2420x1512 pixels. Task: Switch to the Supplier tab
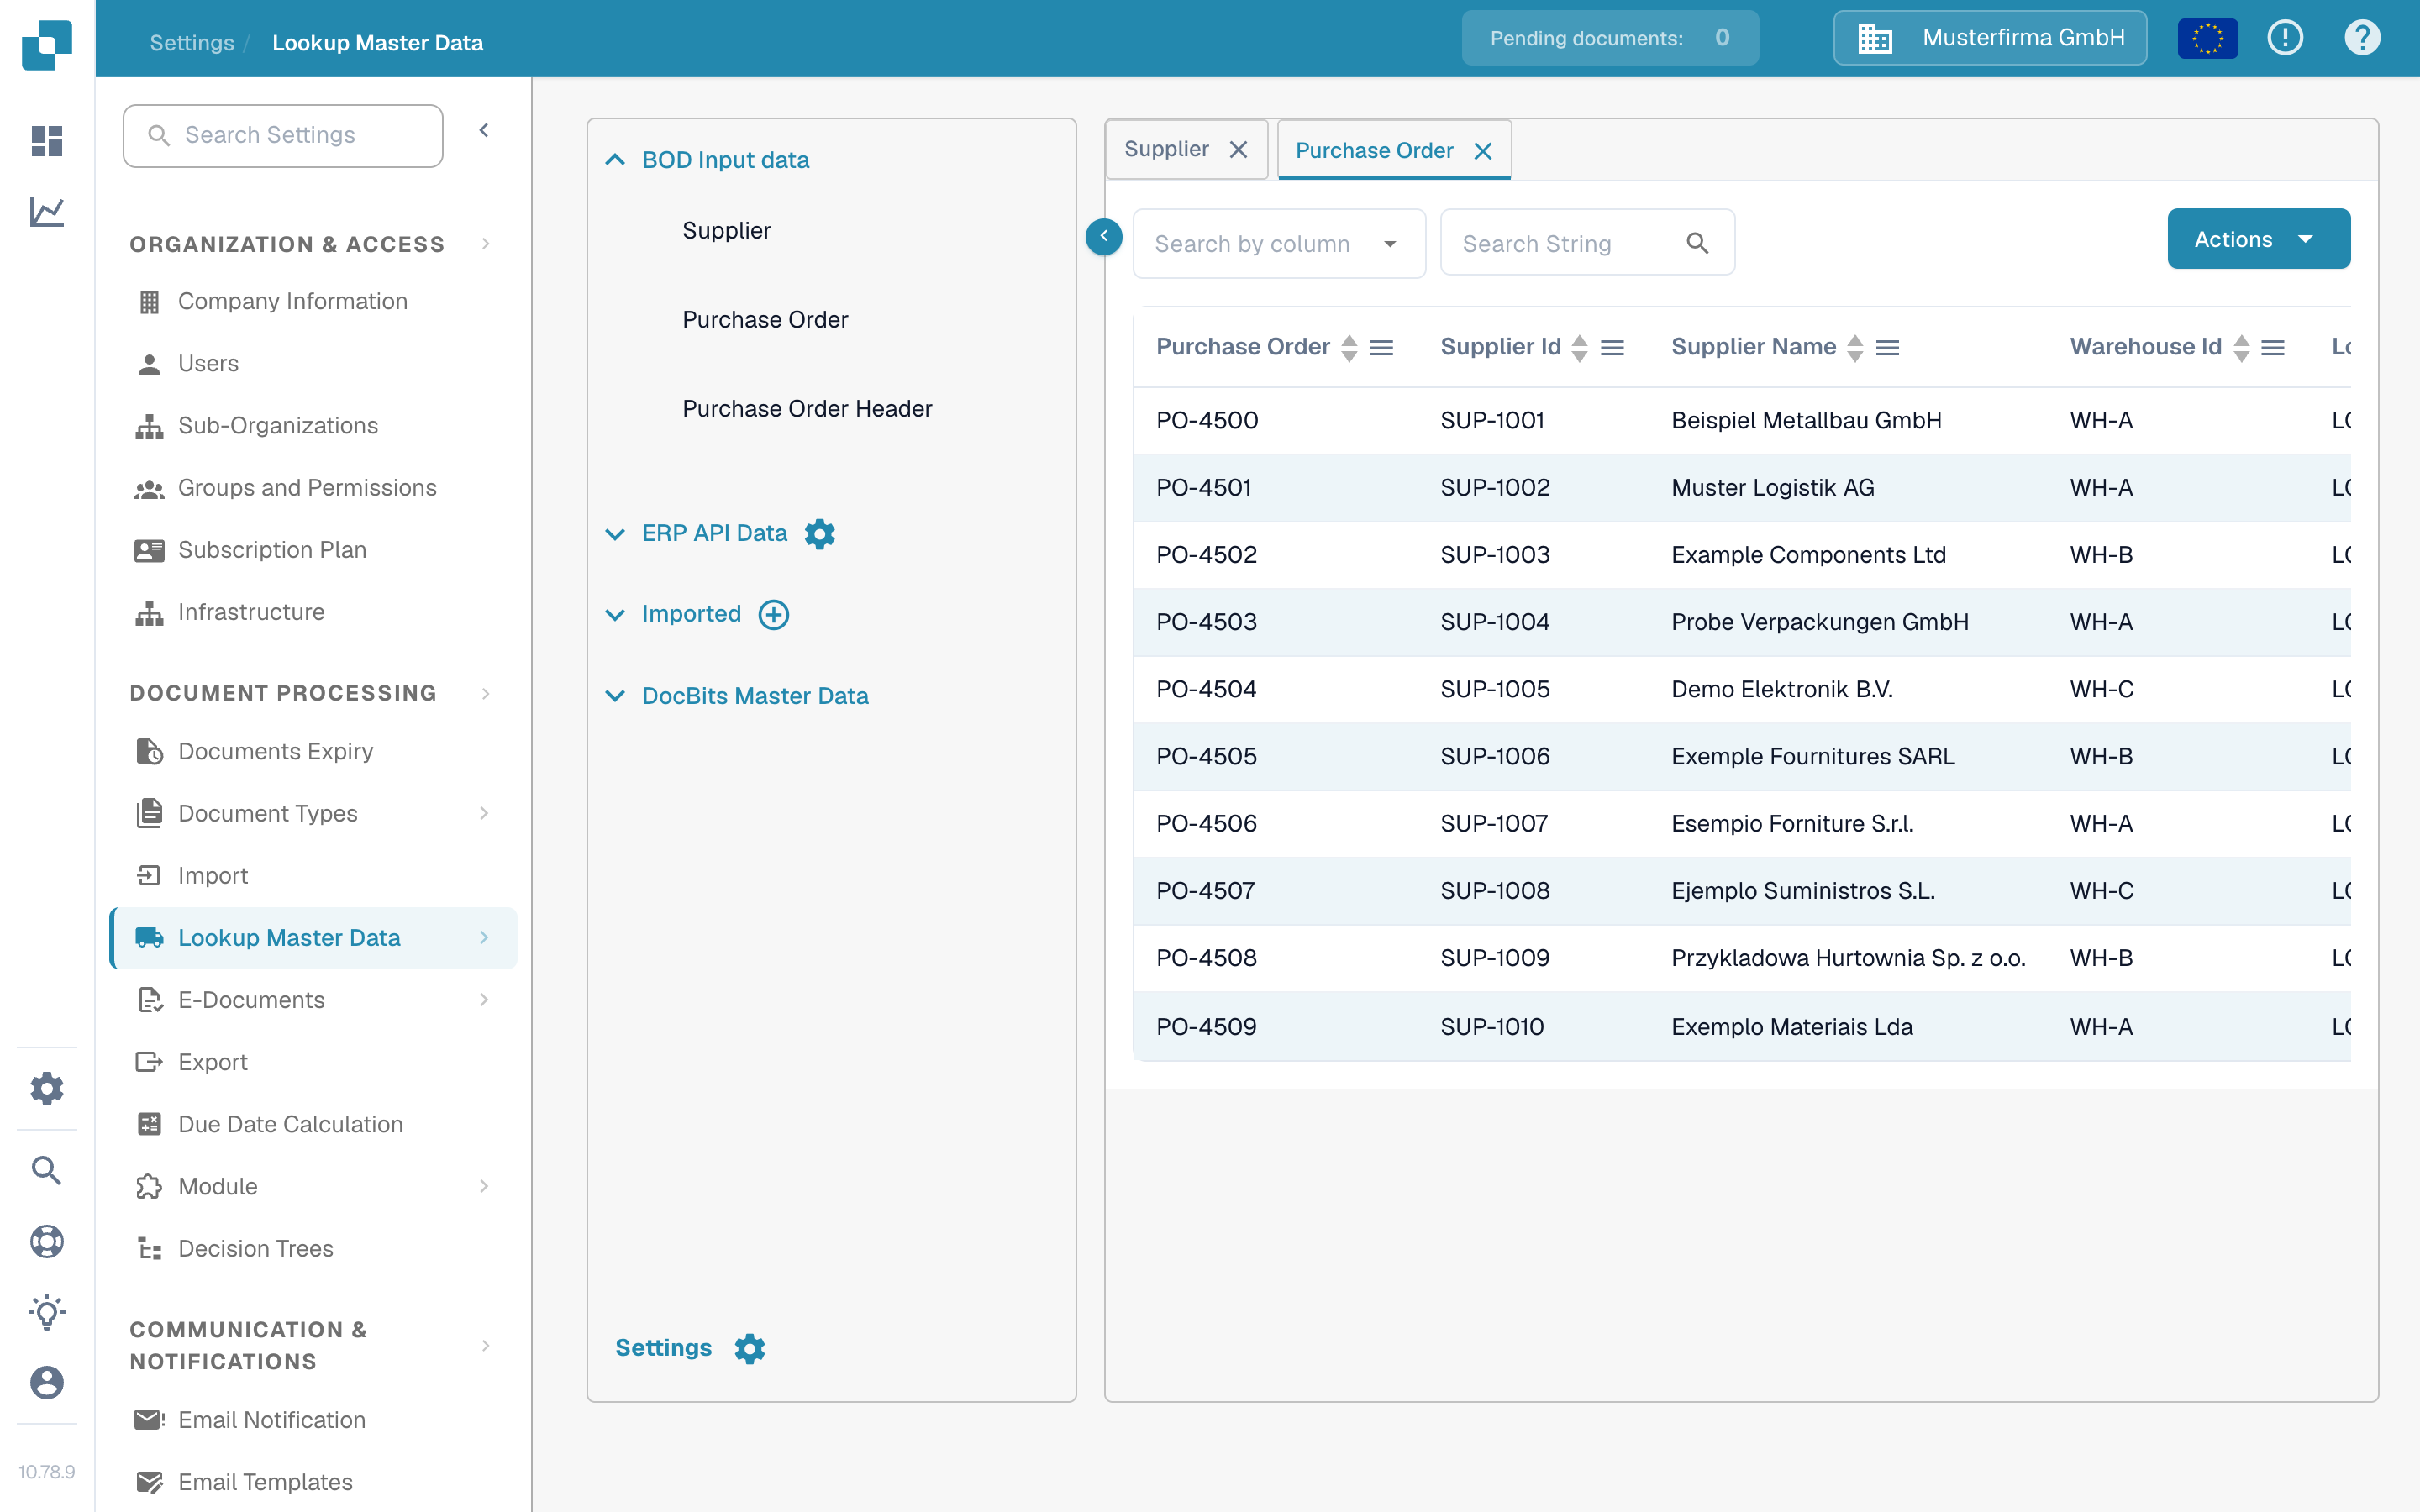click(1166, 150)
